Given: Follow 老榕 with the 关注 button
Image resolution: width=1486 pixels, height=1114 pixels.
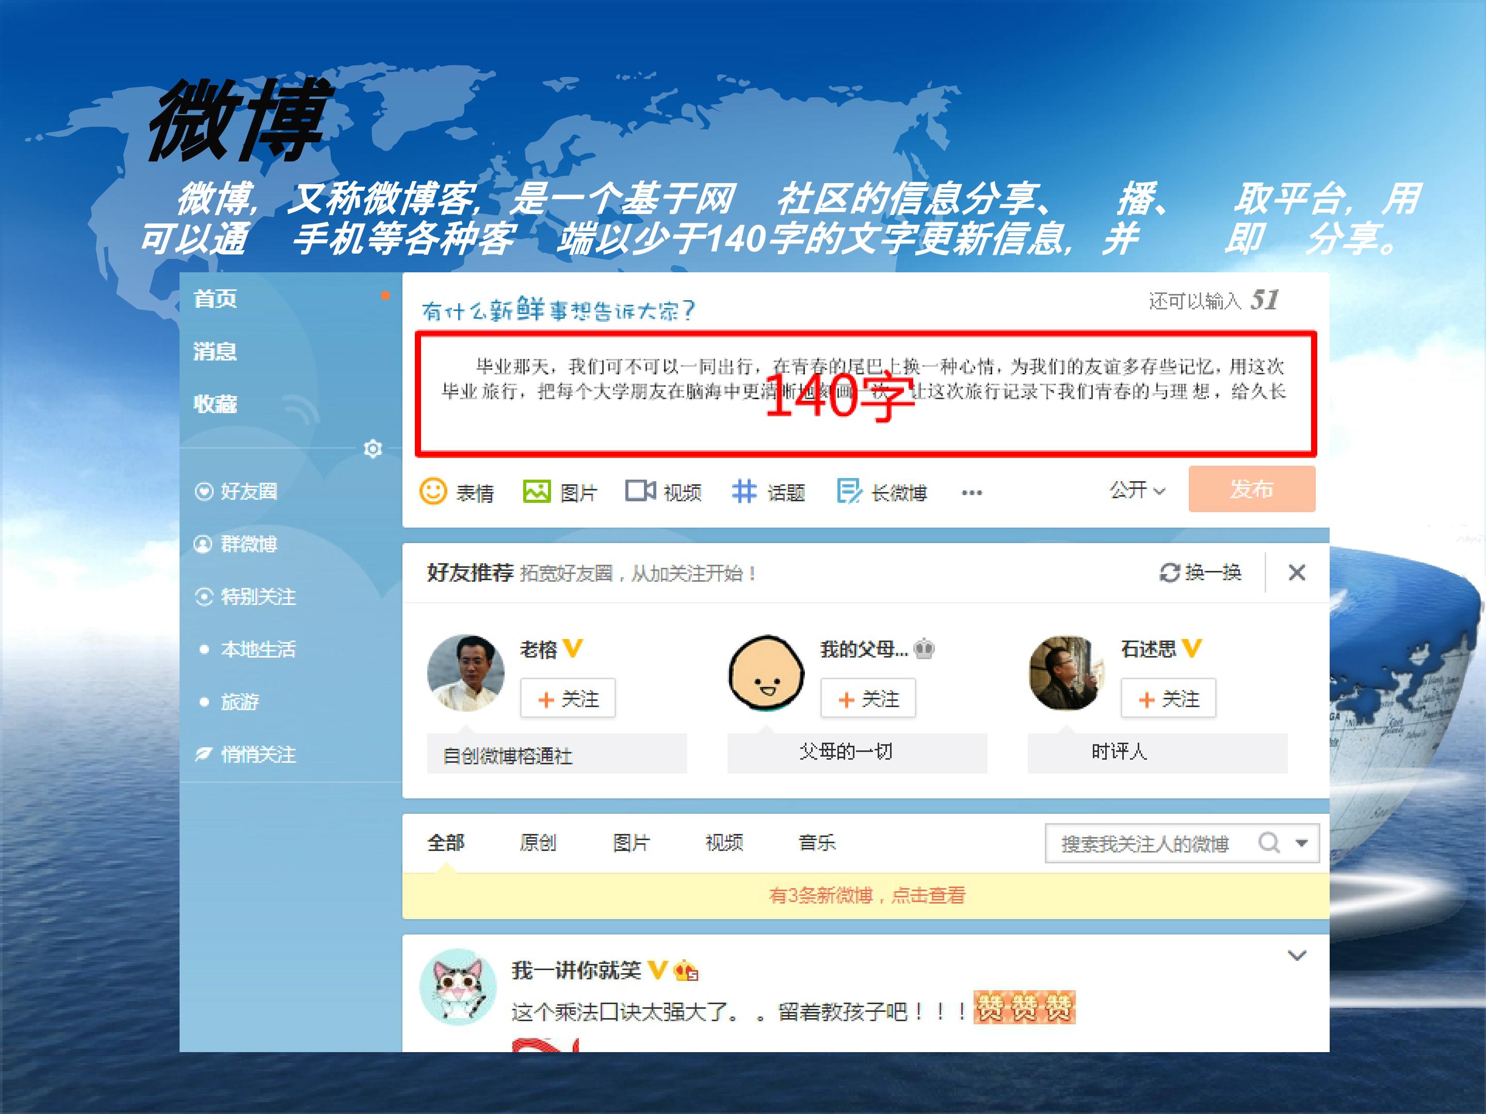Looking at the screenshot, I should (x=568, y=698).
